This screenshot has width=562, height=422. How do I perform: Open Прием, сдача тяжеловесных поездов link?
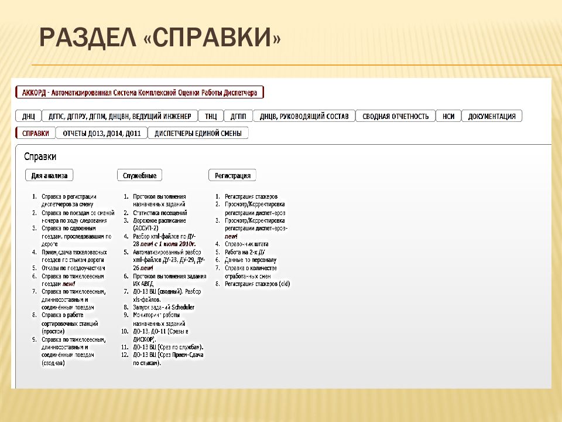[x=74, y=256]
